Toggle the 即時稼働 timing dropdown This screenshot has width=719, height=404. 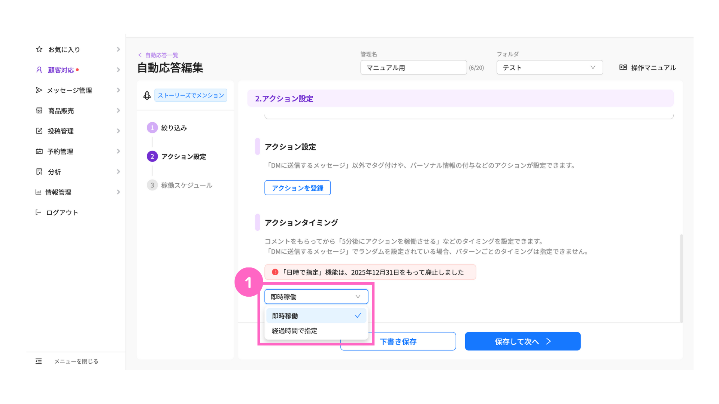point(316,297)
